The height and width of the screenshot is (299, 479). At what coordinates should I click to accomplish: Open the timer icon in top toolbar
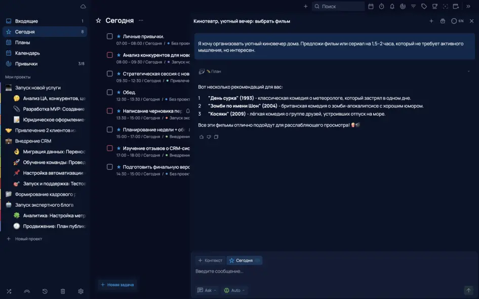point(381,7)
